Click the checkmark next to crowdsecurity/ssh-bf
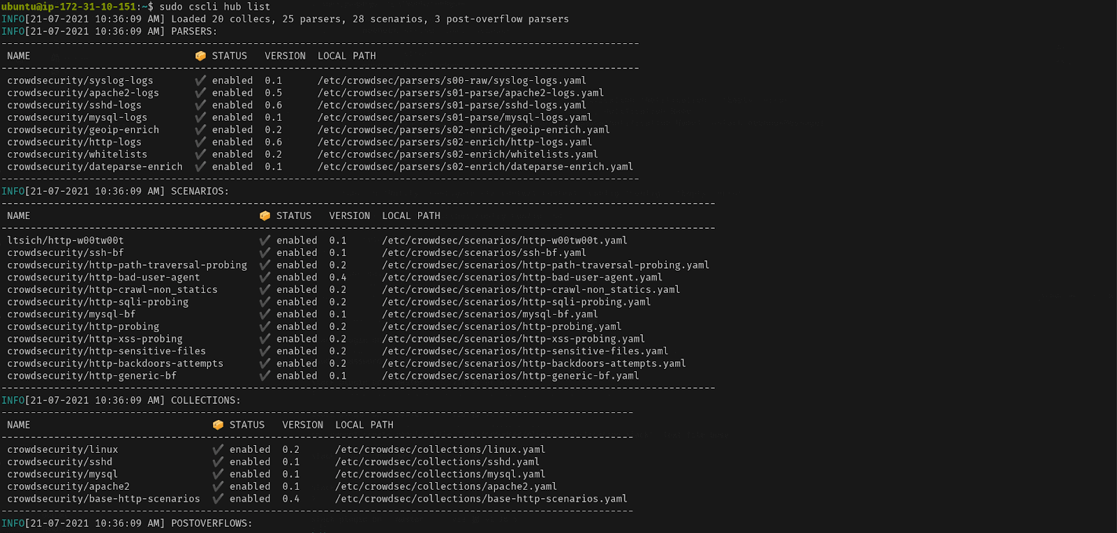Viewport: 1117px width, 533px height. point(265,253)
